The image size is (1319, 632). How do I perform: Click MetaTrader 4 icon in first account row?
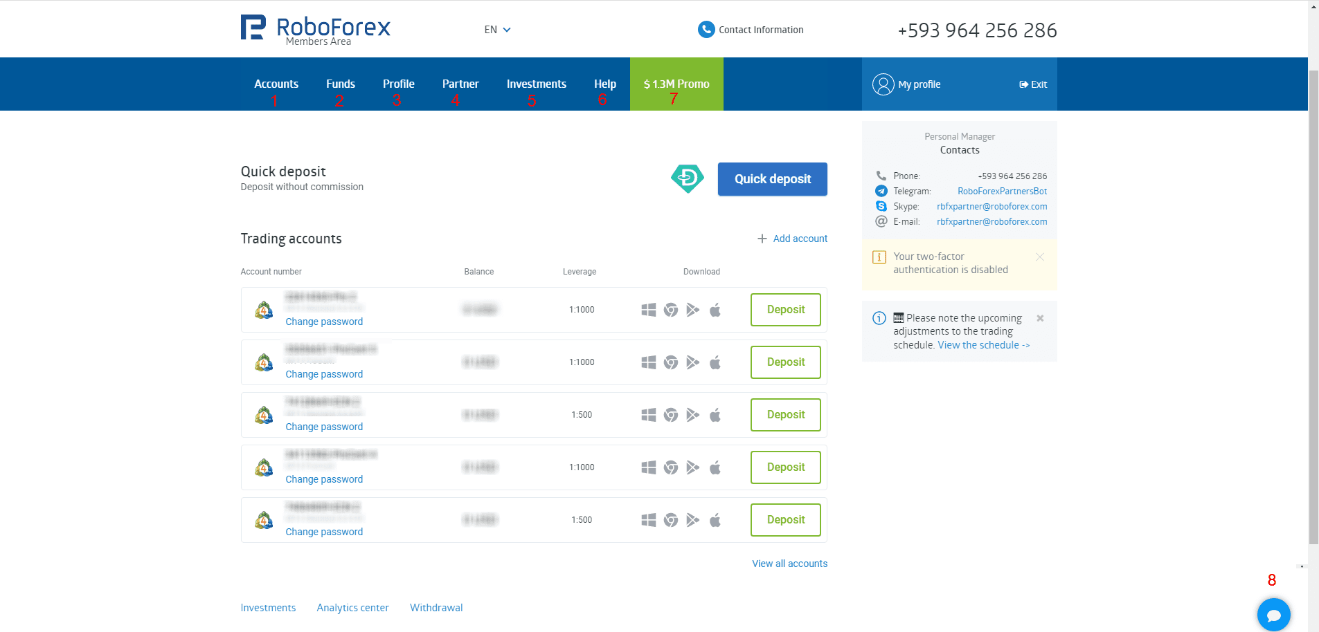tap(263, 310)
